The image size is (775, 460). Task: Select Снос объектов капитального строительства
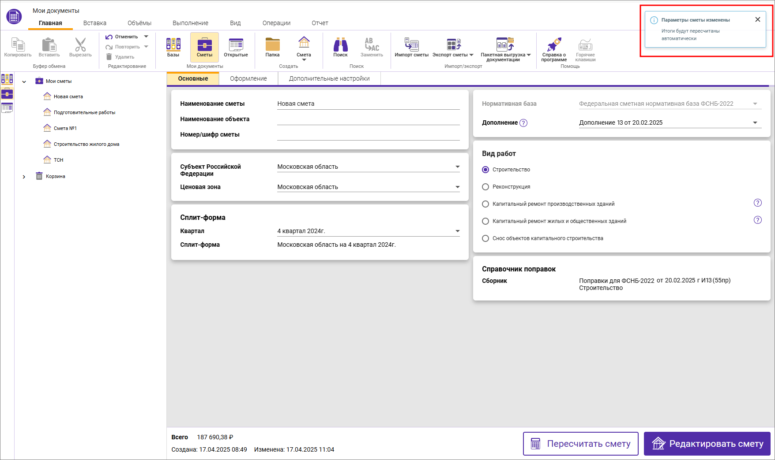tap(485, 238)
